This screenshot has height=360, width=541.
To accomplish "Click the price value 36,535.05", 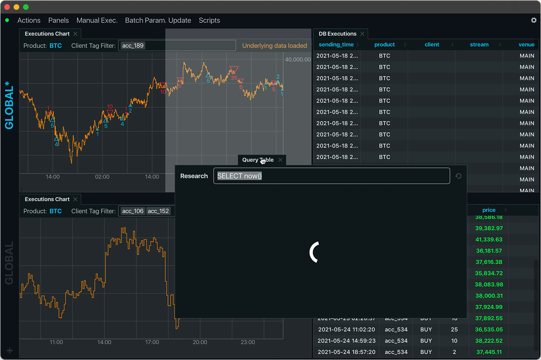I will click(x=489, y=329).
